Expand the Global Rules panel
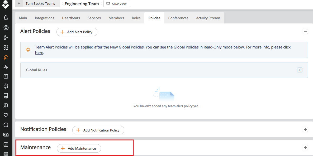 pyautogui.click(x=300, y=70)
